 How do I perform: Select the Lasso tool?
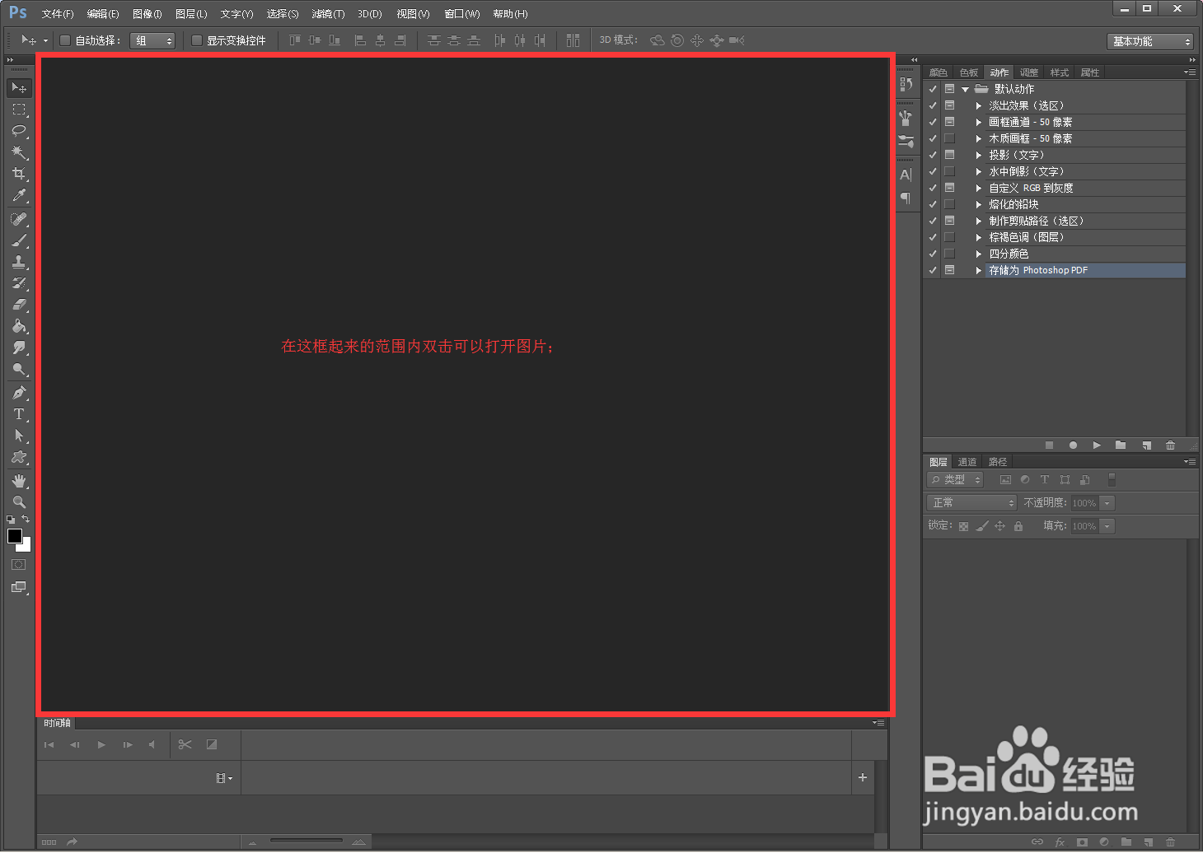pos(19,130)
